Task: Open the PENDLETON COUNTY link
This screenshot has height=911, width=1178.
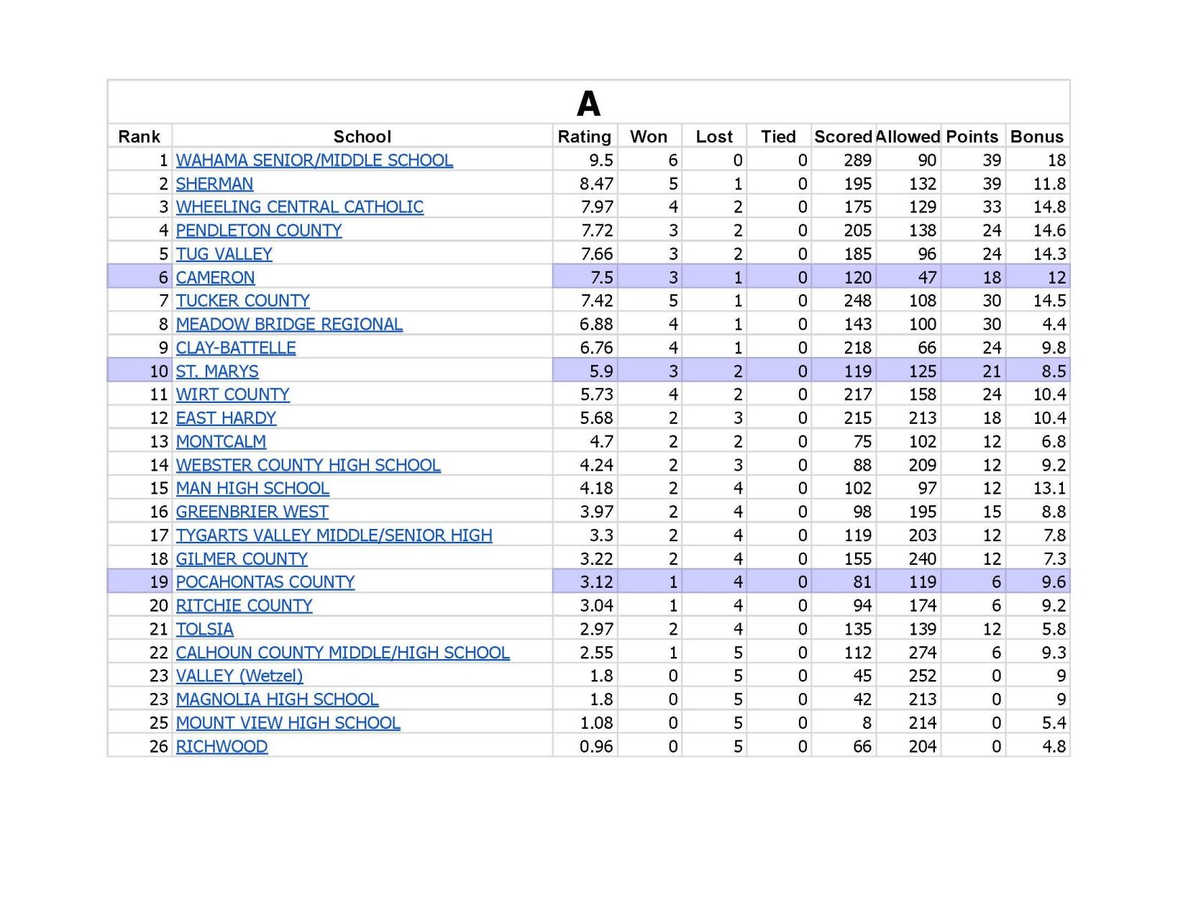Action: pyautogui.click(x=259, y=230)
